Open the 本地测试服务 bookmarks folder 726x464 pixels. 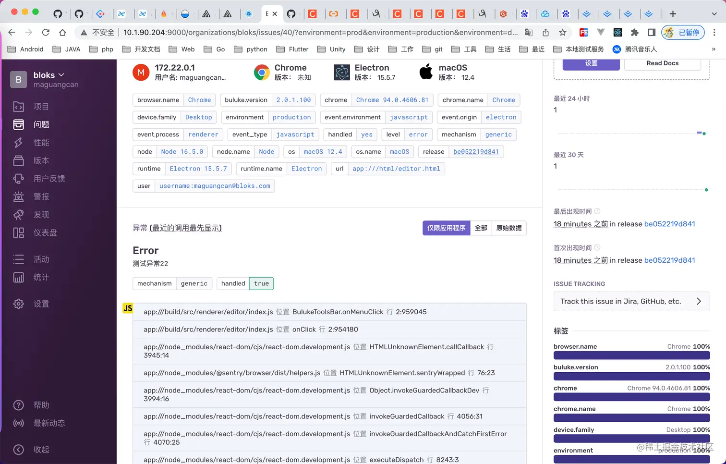point(578,49)
